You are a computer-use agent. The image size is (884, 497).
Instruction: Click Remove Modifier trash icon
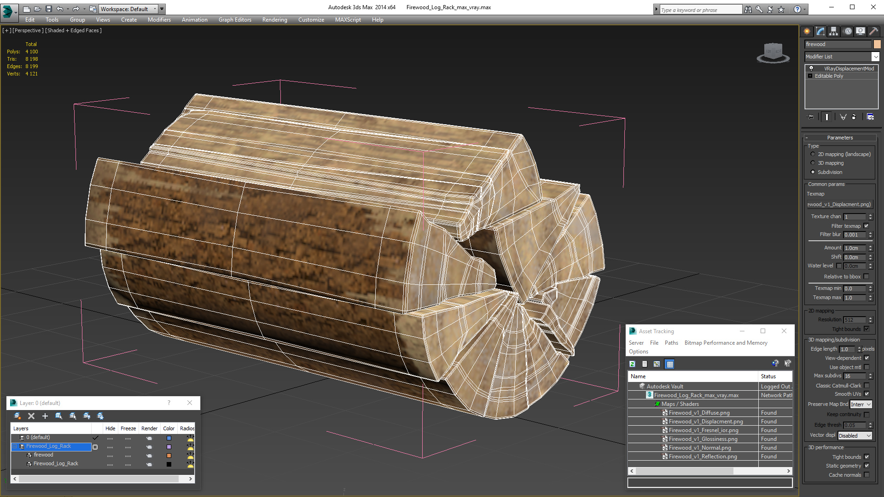pyautogui.click(x=854, y=117)
